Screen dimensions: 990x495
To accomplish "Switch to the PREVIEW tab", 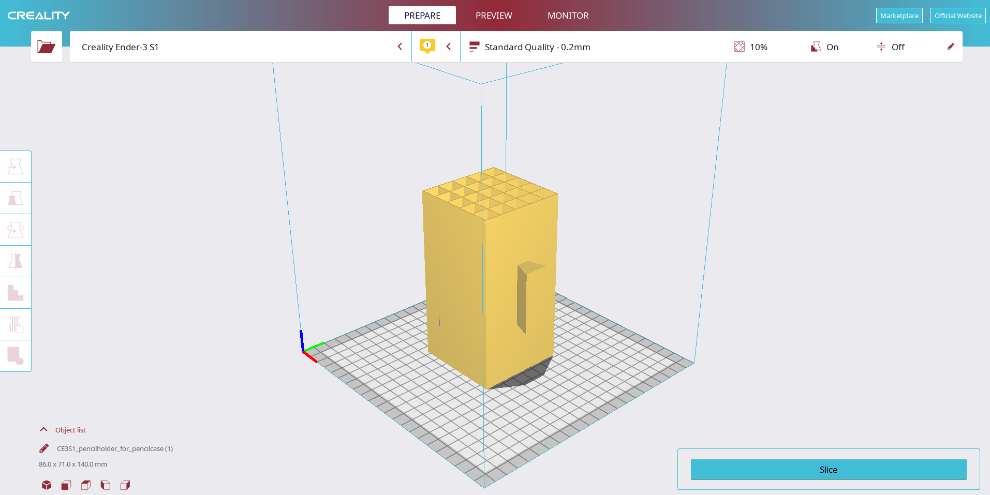I will click(494, 16).
